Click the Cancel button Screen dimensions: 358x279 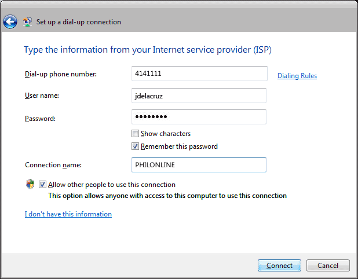[328, 265]
